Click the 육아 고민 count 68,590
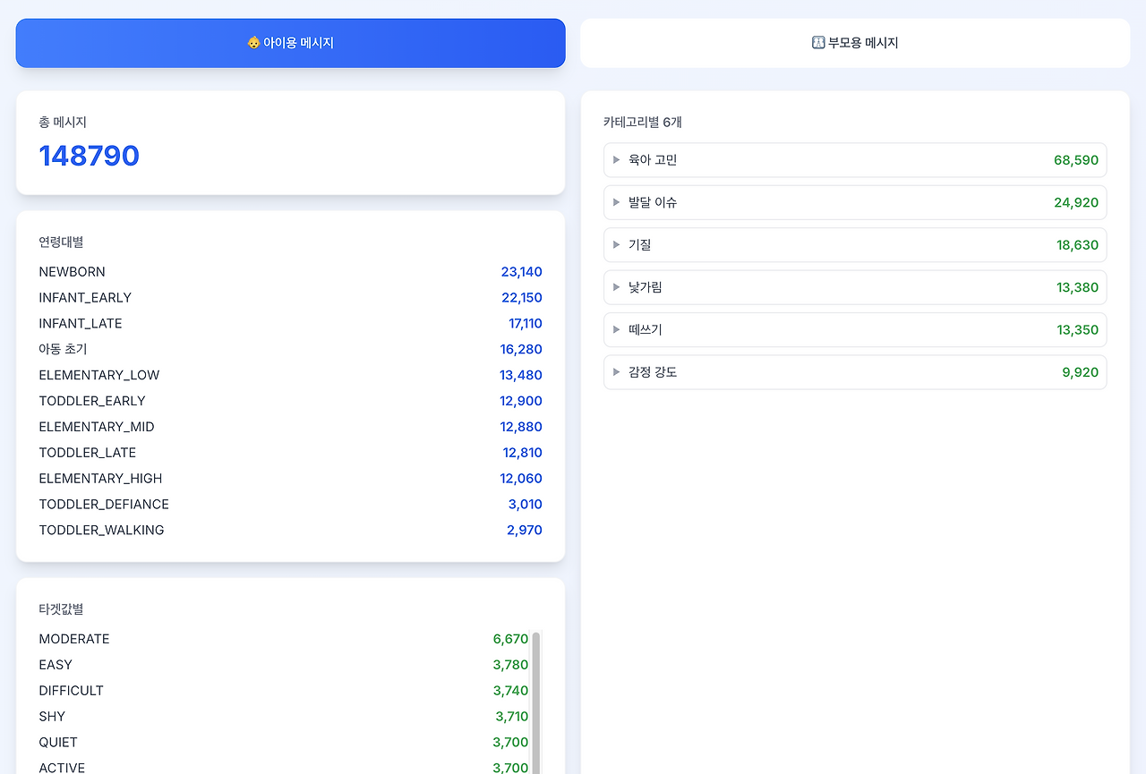Screen dimensions: 1146x774 [x=1076, y=160]
